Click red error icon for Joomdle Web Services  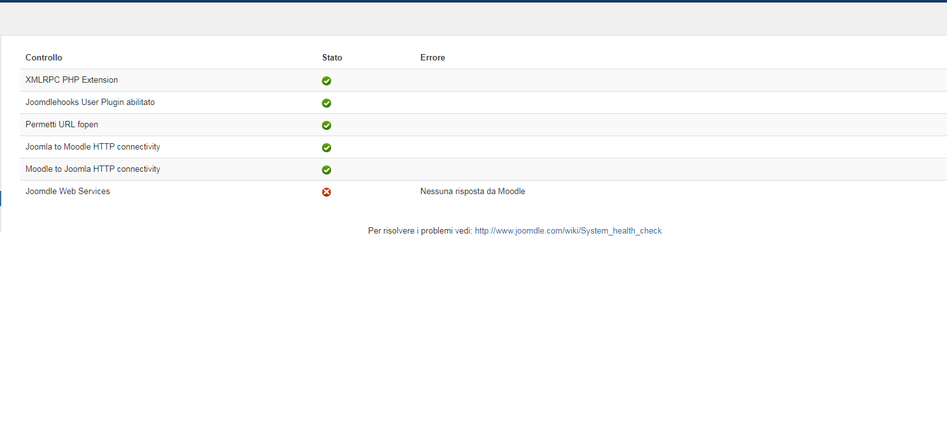coord(326,192)
